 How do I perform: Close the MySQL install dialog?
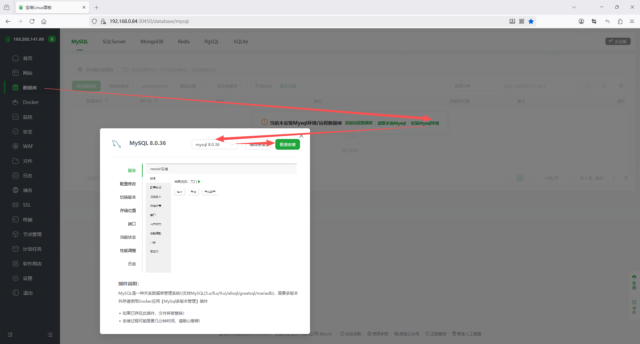(301, 136)
